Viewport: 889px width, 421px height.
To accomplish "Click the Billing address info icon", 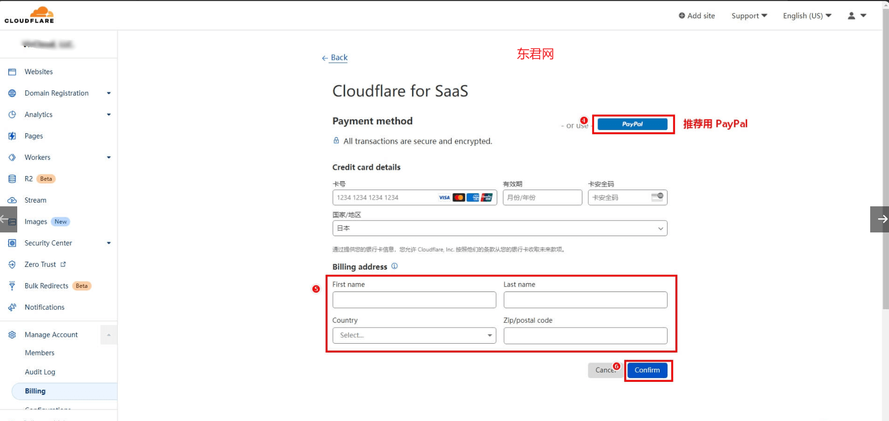I will click(394, 266).
